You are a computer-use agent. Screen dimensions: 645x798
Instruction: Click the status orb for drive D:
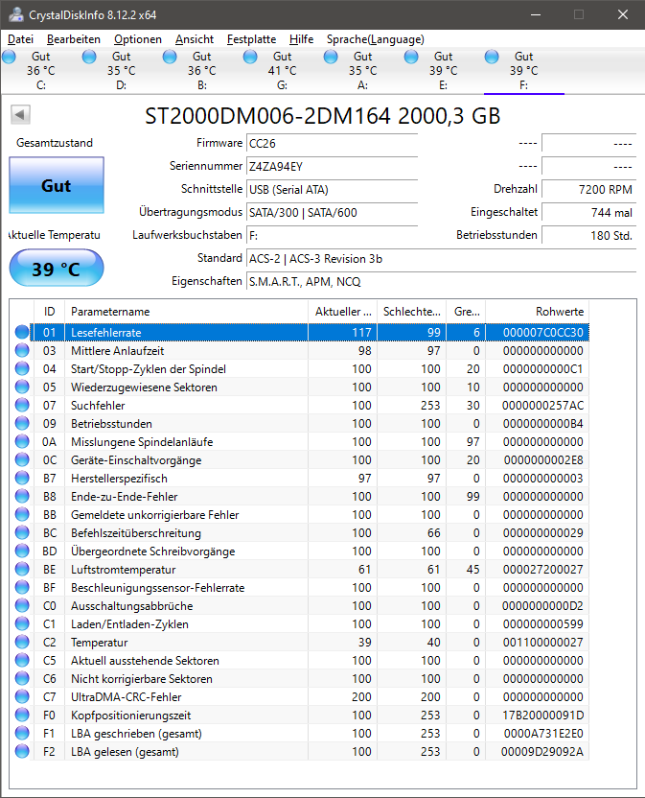click(89, 57)
